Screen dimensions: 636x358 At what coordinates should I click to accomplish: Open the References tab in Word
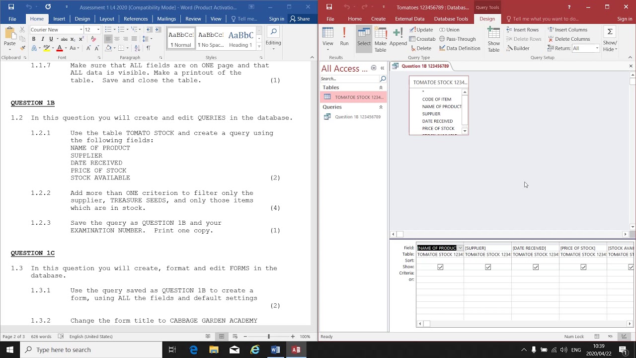(x=136, y=19)
